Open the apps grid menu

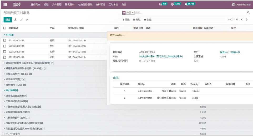point(5,4)
